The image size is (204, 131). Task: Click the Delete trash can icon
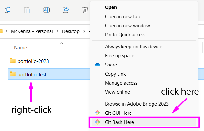tap(85, 10)
